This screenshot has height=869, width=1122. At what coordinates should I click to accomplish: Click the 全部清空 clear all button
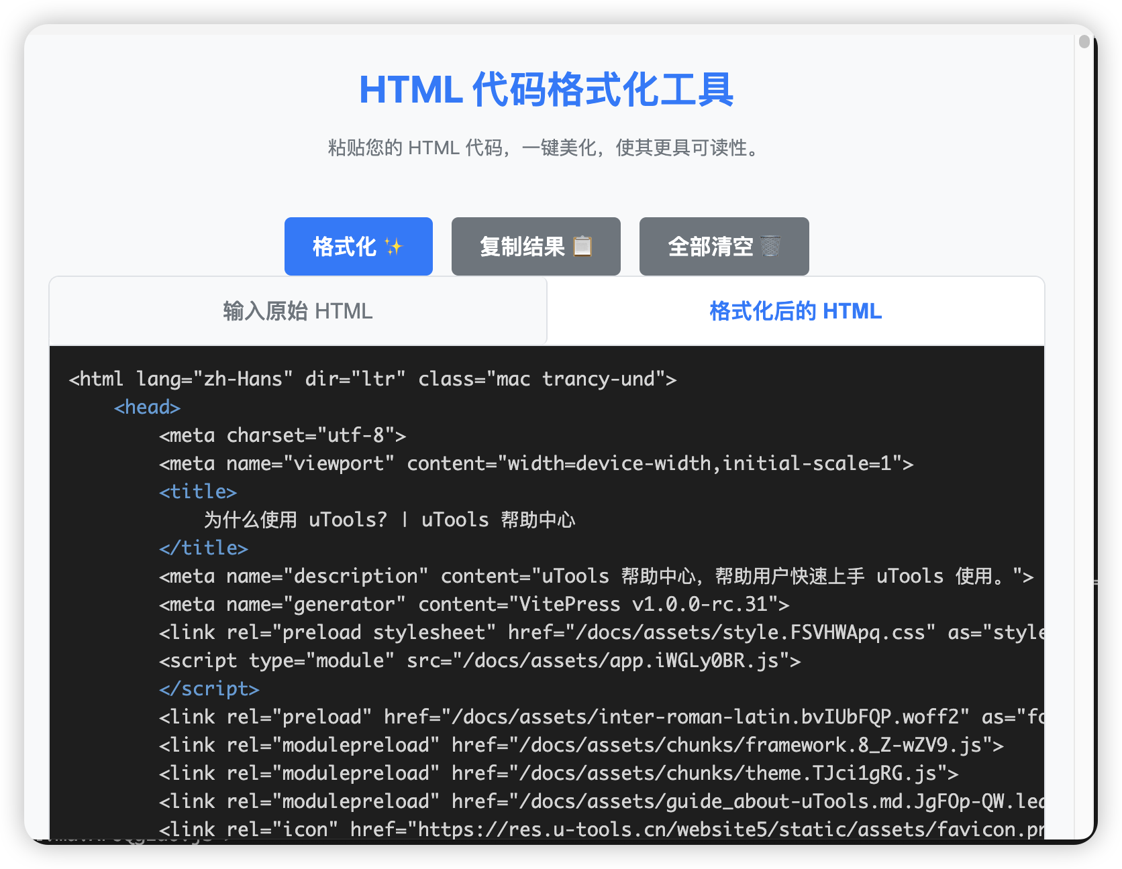[724, 246]
